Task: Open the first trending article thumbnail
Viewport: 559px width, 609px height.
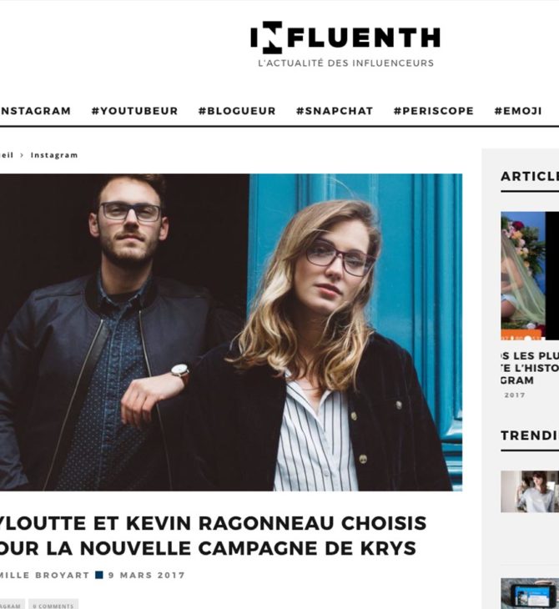Action: (x=530, y=491)
